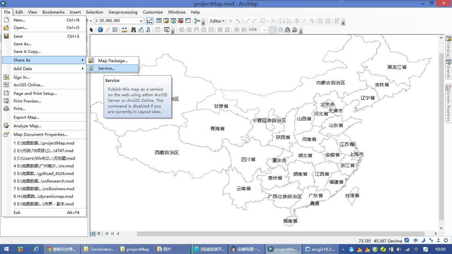Viewport: 452px width, 254px height.
Task: Select Save As... menu entry
Action: coord(44,44)
